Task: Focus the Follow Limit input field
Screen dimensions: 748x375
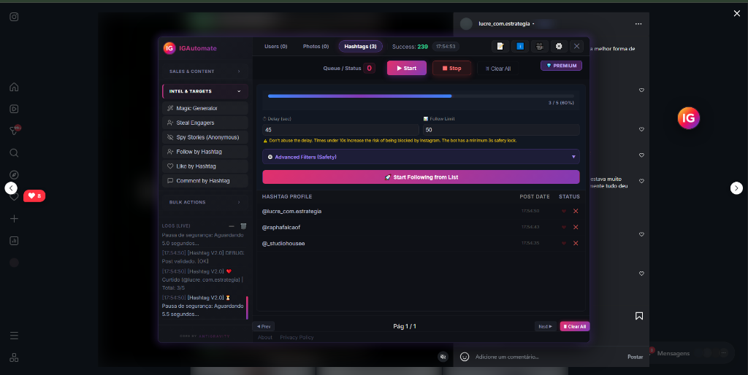Action: coord(501,130)
